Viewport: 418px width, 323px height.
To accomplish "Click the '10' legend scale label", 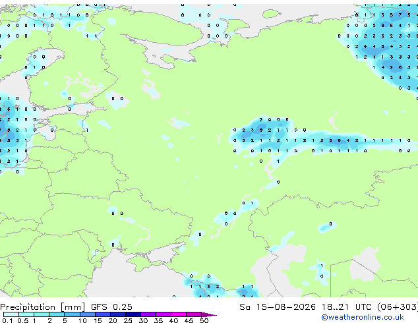I will click(82, 320).
